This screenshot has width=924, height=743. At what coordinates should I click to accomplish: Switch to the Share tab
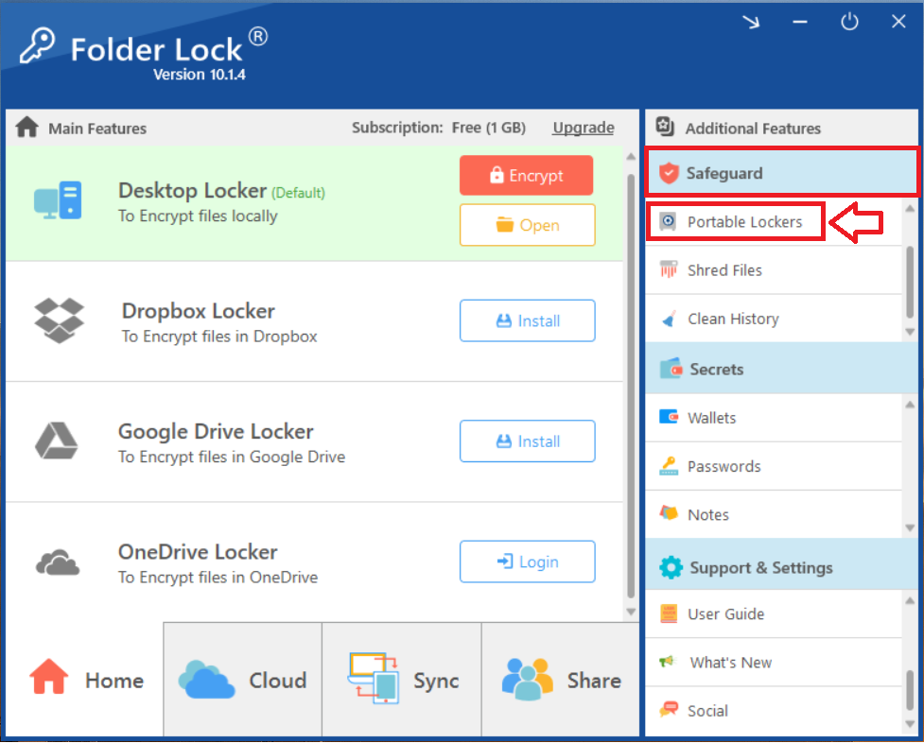[x=561, y=680]
